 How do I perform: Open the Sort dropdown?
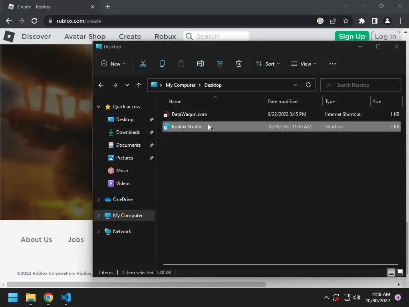tap(268, 64)
